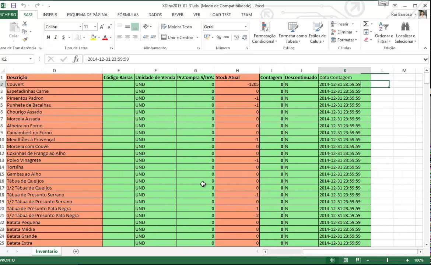
Task: Decrease font size with the smaller A icon
Action: [109, 26]
